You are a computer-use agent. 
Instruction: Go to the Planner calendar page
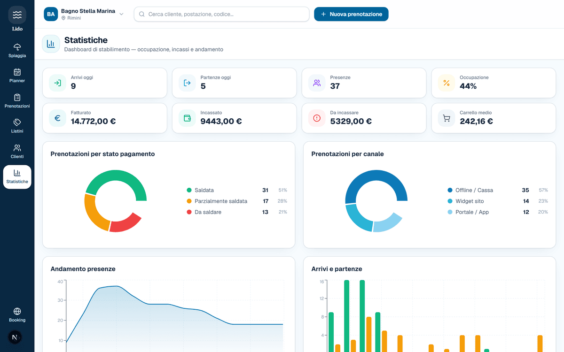[x=17, y=76]
